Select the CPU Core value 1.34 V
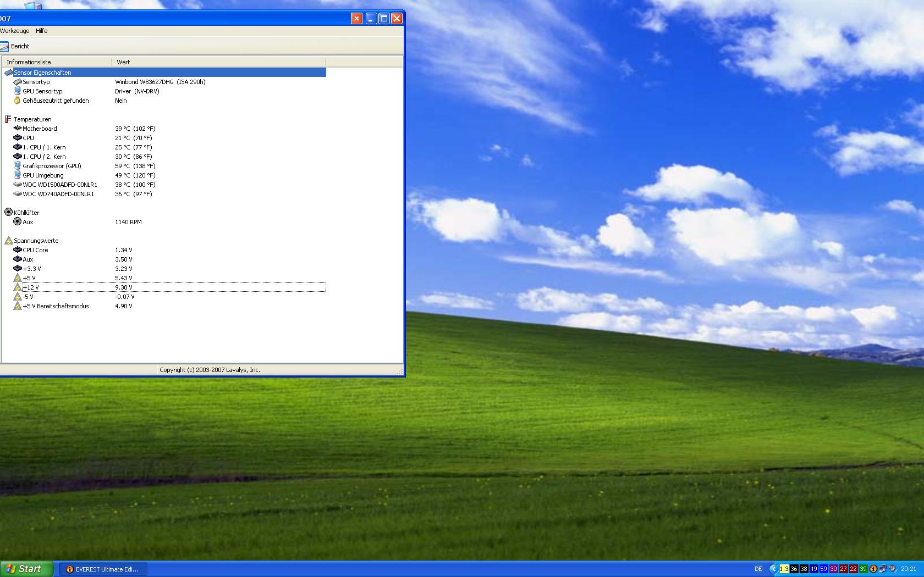The width and height of the screenshot is (924, 577). tap(124, 250)
